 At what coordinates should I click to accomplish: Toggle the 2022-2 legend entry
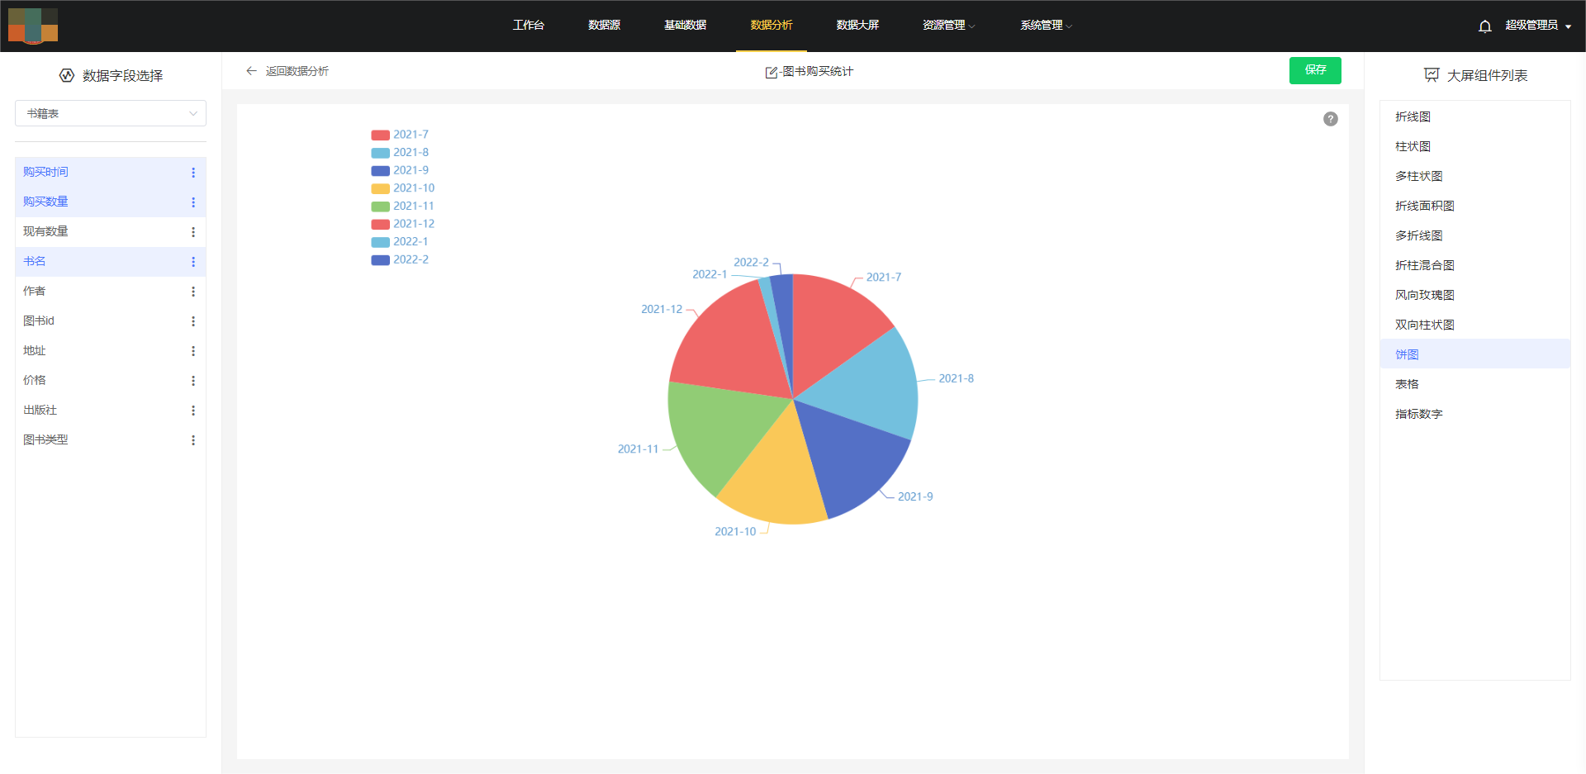400,259
